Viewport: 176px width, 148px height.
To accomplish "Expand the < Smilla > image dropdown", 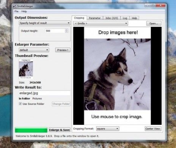I will click(x=101, y=23).
